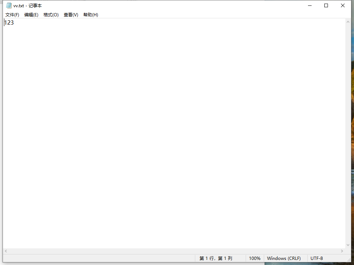The image size is (354, 265).
Task: Maximize the vv.txt Notepad window
Action: [326, 5]
